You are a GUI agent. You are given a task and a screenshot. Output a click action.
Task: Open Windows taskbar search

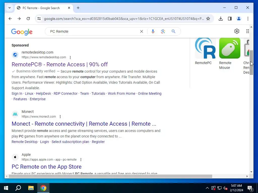(x=18, y=188)
